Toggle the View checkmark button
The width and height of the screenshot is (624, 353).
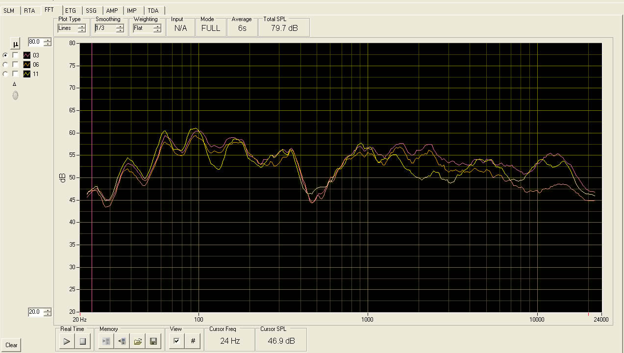click(x=176, y=341)
